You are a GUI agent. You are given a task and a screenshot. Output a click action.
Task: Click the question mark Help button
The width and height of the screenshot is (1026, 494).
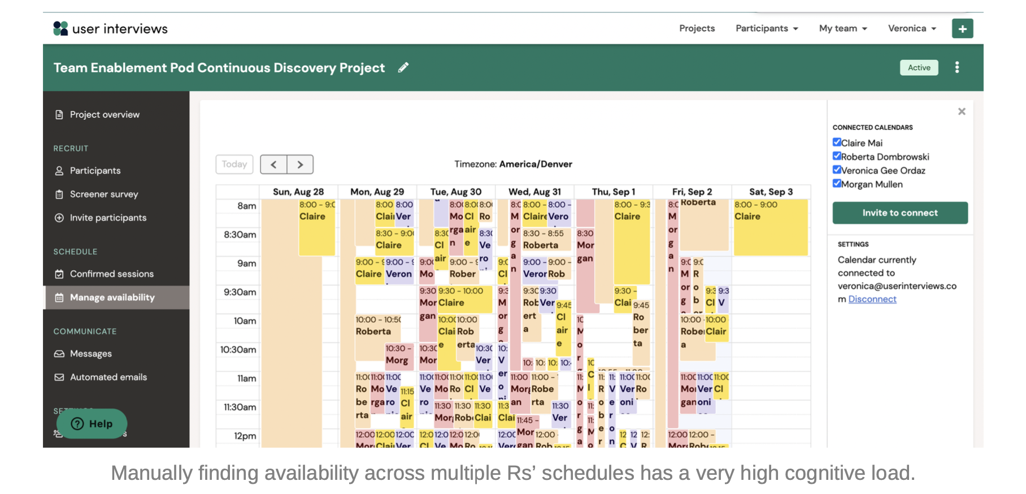pos(92,424)
